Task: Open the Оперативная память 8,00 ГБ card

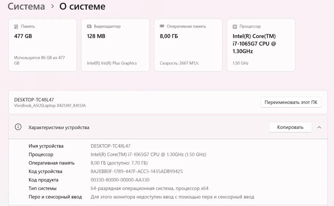Action: pos(188,45)
